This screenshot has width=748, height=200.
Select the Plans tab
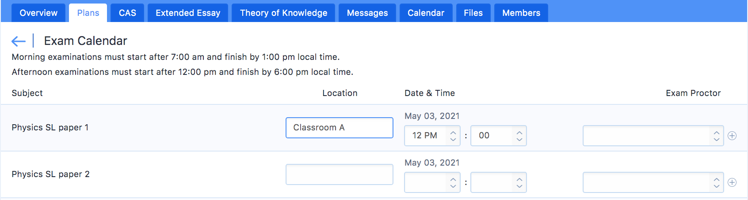pos(88,13)
